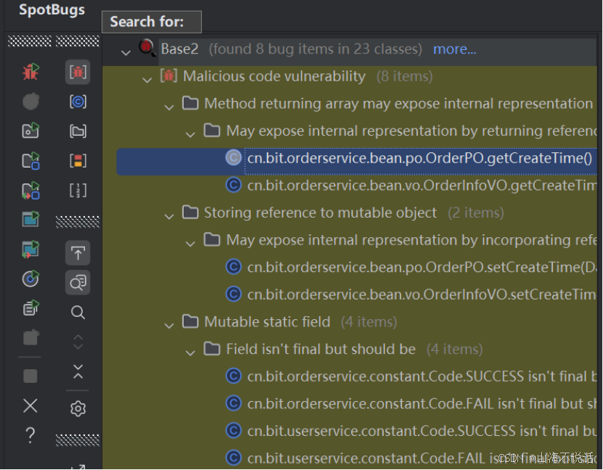
Task: Open SpotBugs plugin settings gear
Action: (x=78, y=407)
